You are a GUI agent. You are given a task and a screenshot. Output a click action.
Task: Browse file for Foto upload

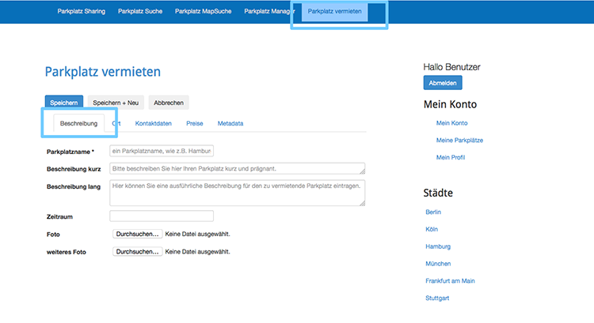[x=138, y=235]
